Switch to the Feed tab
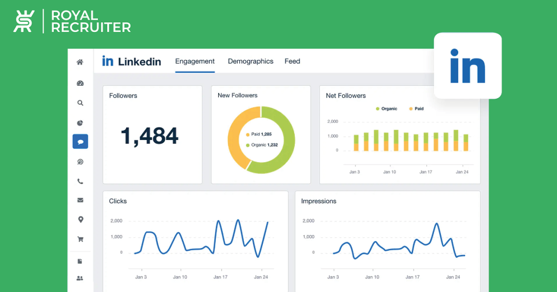The width and height of the screenshot is (557, 292). 292,61
